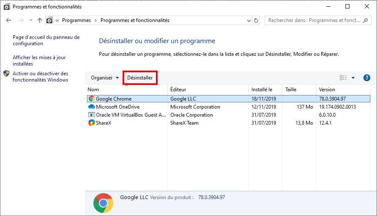Go back with the left arrow

(8, 20)
